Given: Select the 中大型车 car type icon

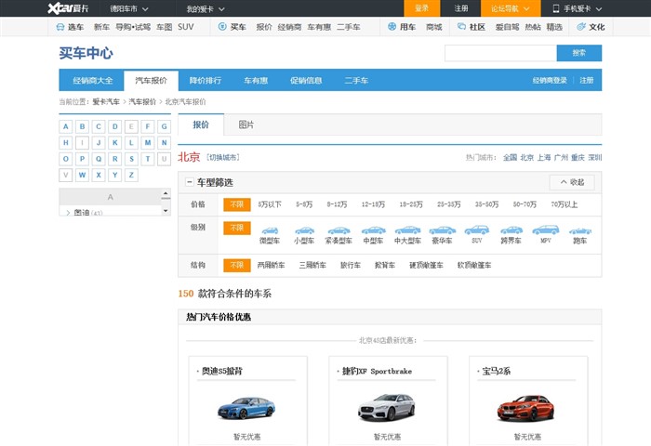Looking at the screenshot, I should (x=407, y=230).
